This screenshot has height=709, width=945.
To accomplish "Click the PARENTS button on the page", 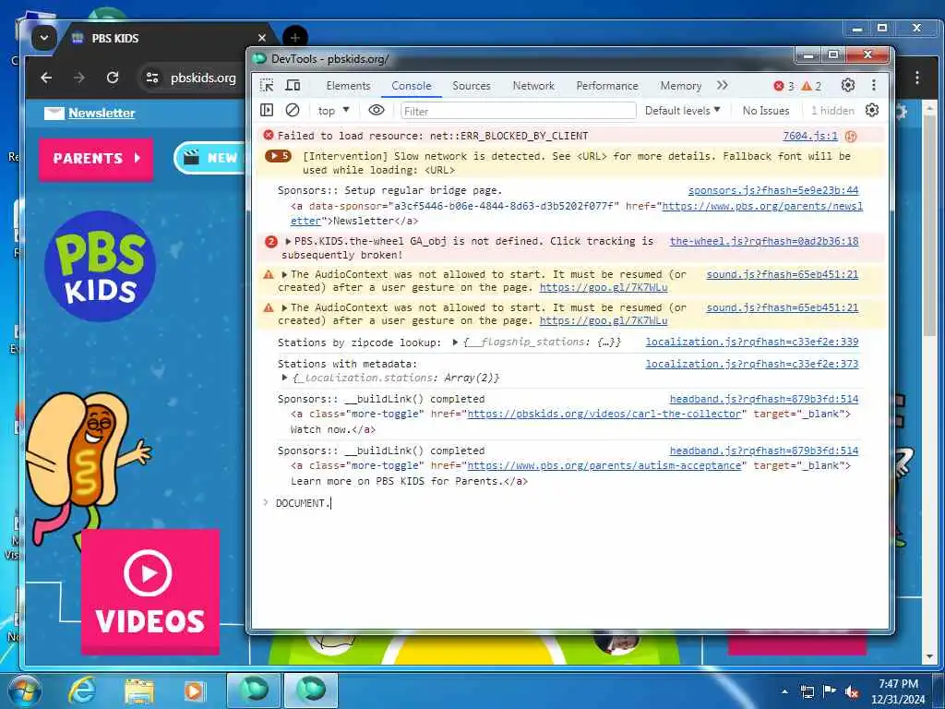I will (x=96, y=159).
